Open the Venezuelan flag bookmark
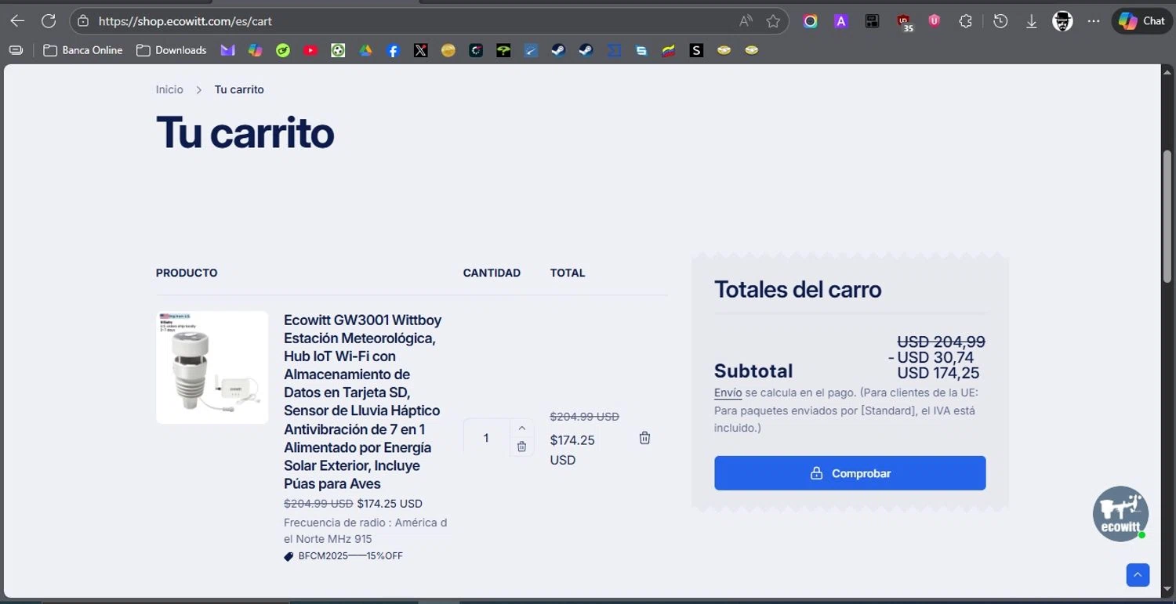This screenshot has height=604, width=1176. pos(669,50)
